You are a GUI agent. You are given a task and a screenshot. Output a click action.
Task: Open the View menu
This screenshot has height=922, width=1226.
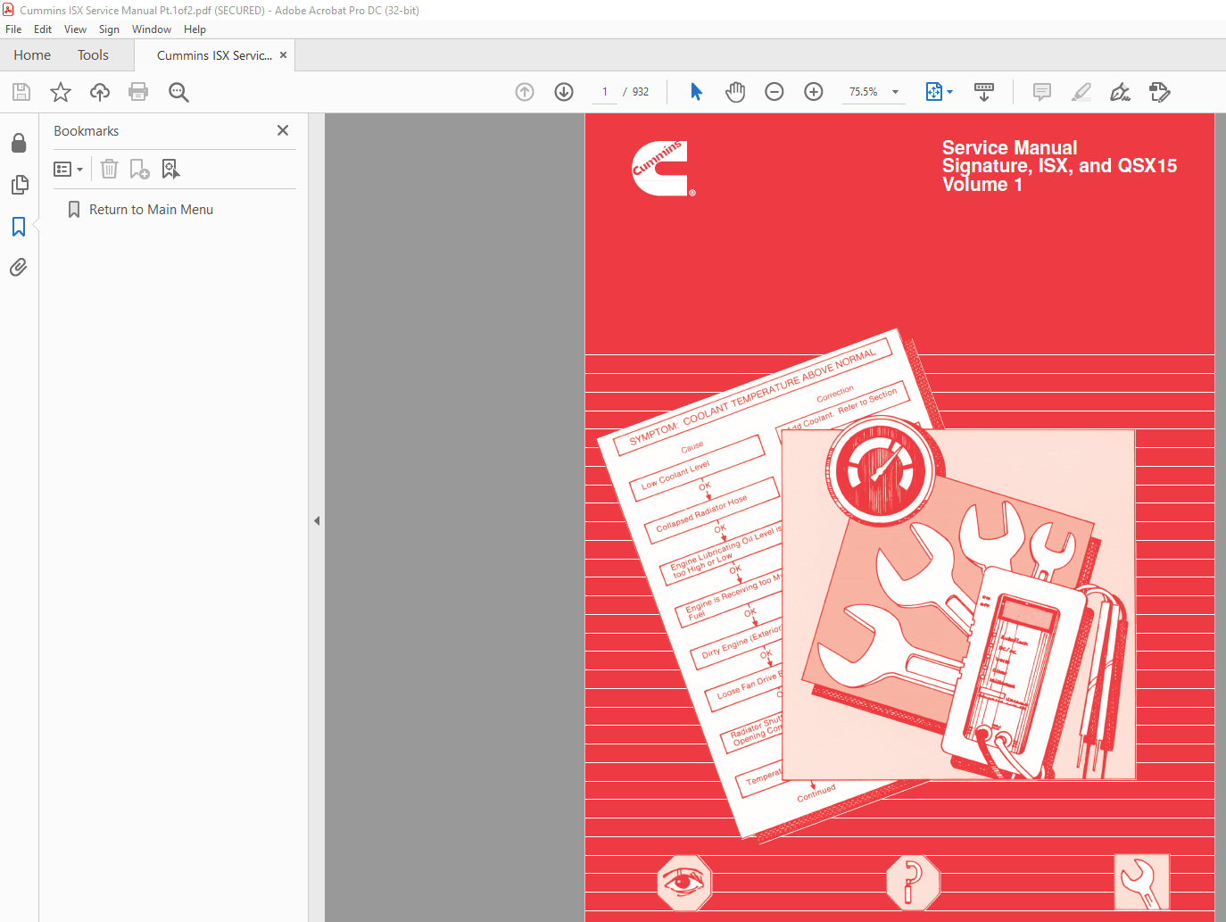click(76, 29)
